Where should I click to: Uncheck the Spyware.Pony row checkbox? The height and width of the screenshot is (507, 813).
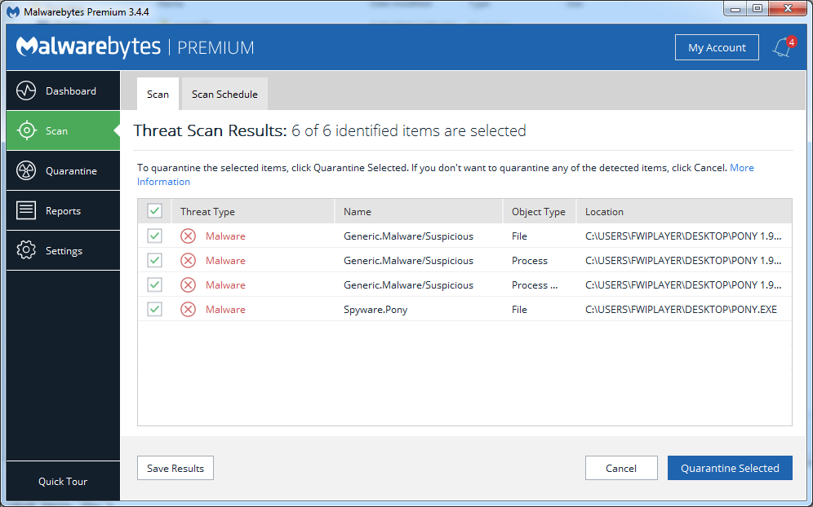(x=154, y=309)
